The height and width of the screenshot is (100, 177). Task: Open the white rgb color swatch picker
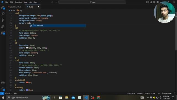[x=27, y=48]
